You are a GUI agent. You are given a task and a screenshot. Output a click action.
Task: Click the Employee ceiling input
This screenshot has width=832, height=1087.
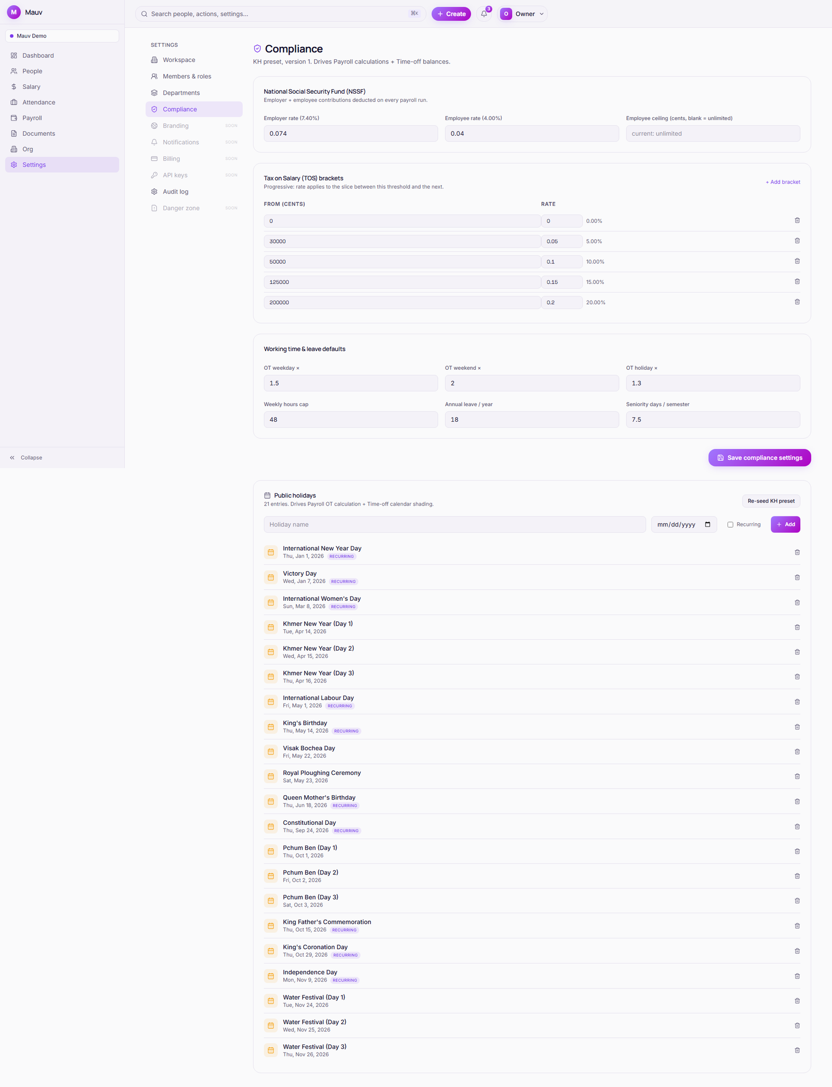(x=713, y=134)
